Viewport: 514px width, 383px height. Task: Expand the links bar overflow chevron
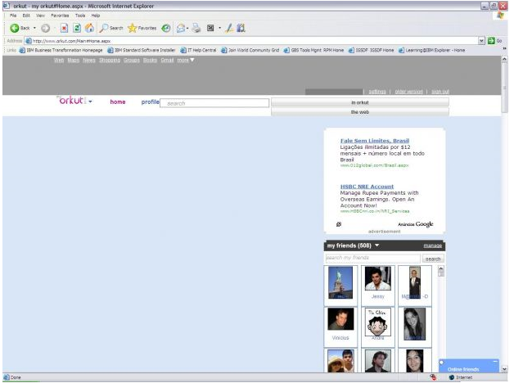504,48
